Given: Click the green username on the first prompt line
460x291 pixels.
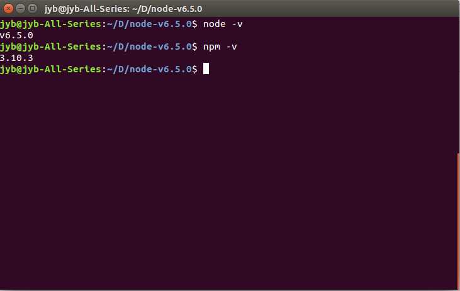Looking at the screenshot, I should click(50, 24).
